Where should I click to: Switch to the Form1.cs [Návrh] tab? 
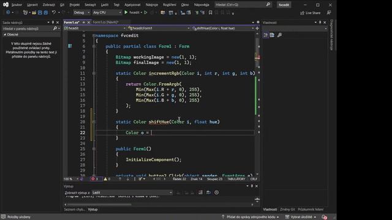[x=105, y=22]
